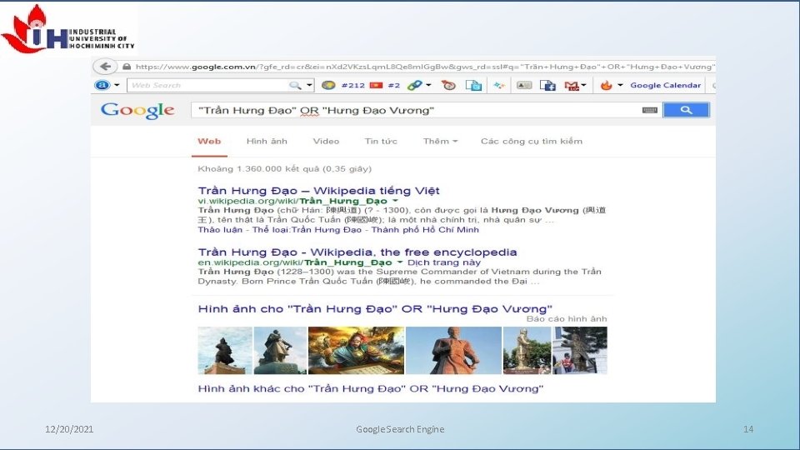
Task: Click the #212 global rank text
Action: (x=353, y=85)
